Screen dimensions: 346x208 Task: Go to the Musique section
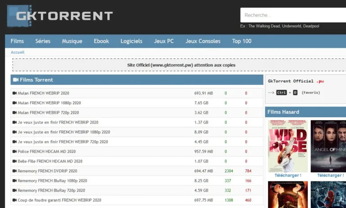coord(72,41)
